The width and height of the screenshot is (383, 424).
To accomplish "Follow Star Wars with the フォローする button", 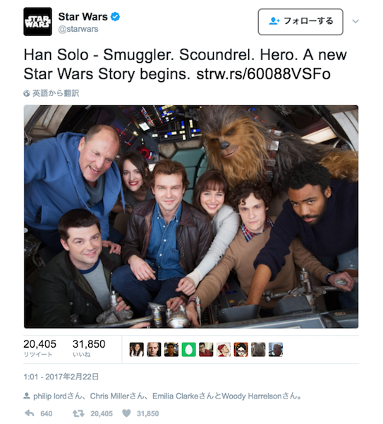I will tap(300, 22).
